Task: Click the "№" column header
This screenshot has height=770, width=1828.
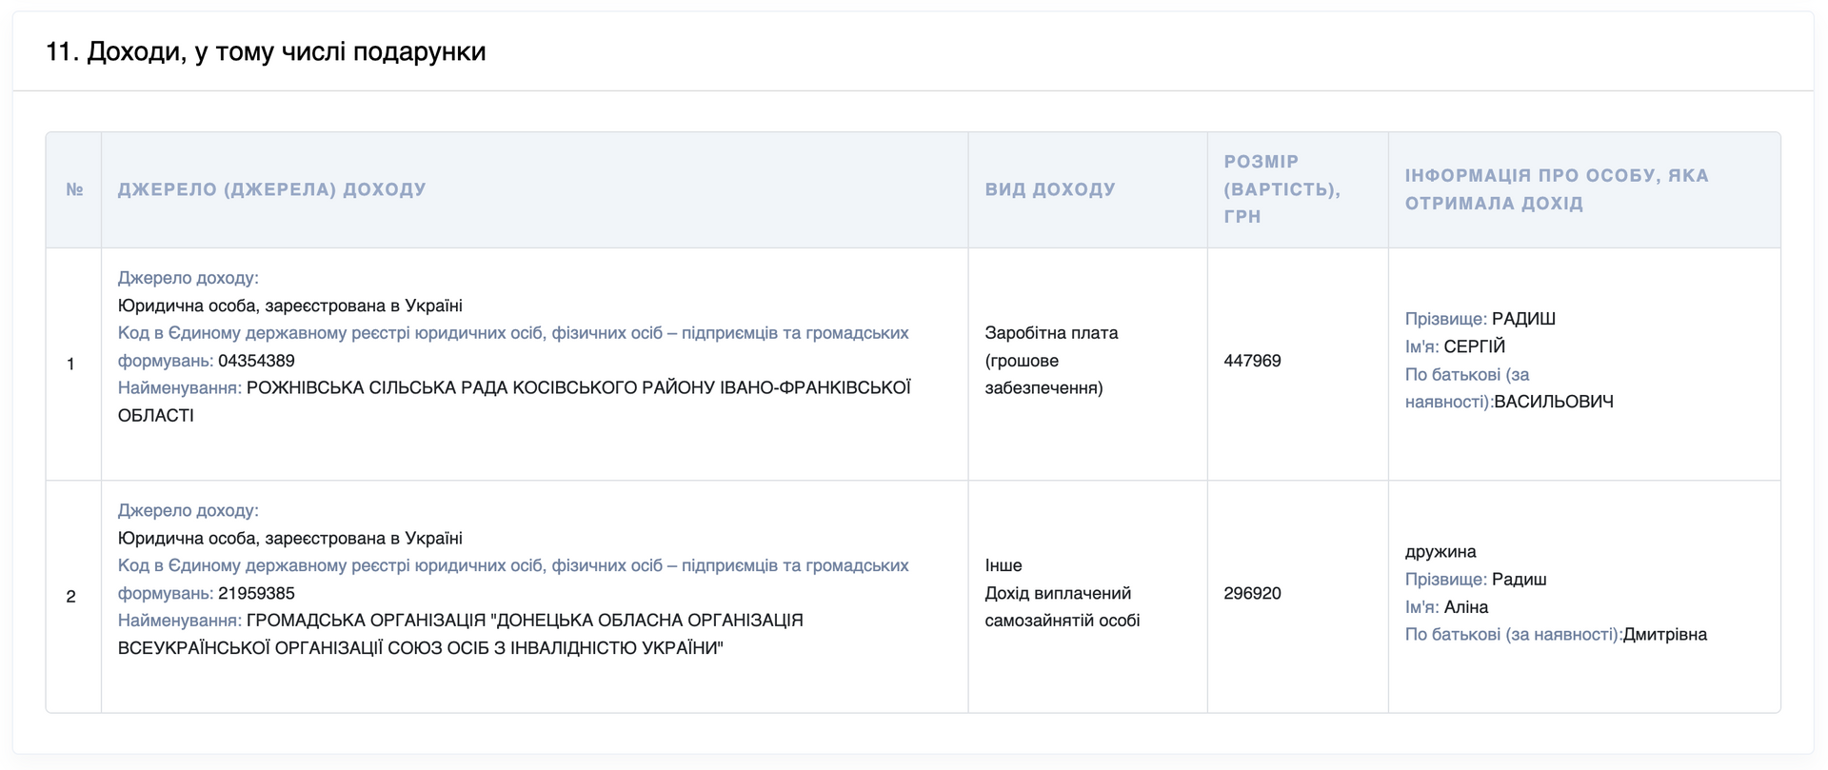Action: click(x=74, y=189)
